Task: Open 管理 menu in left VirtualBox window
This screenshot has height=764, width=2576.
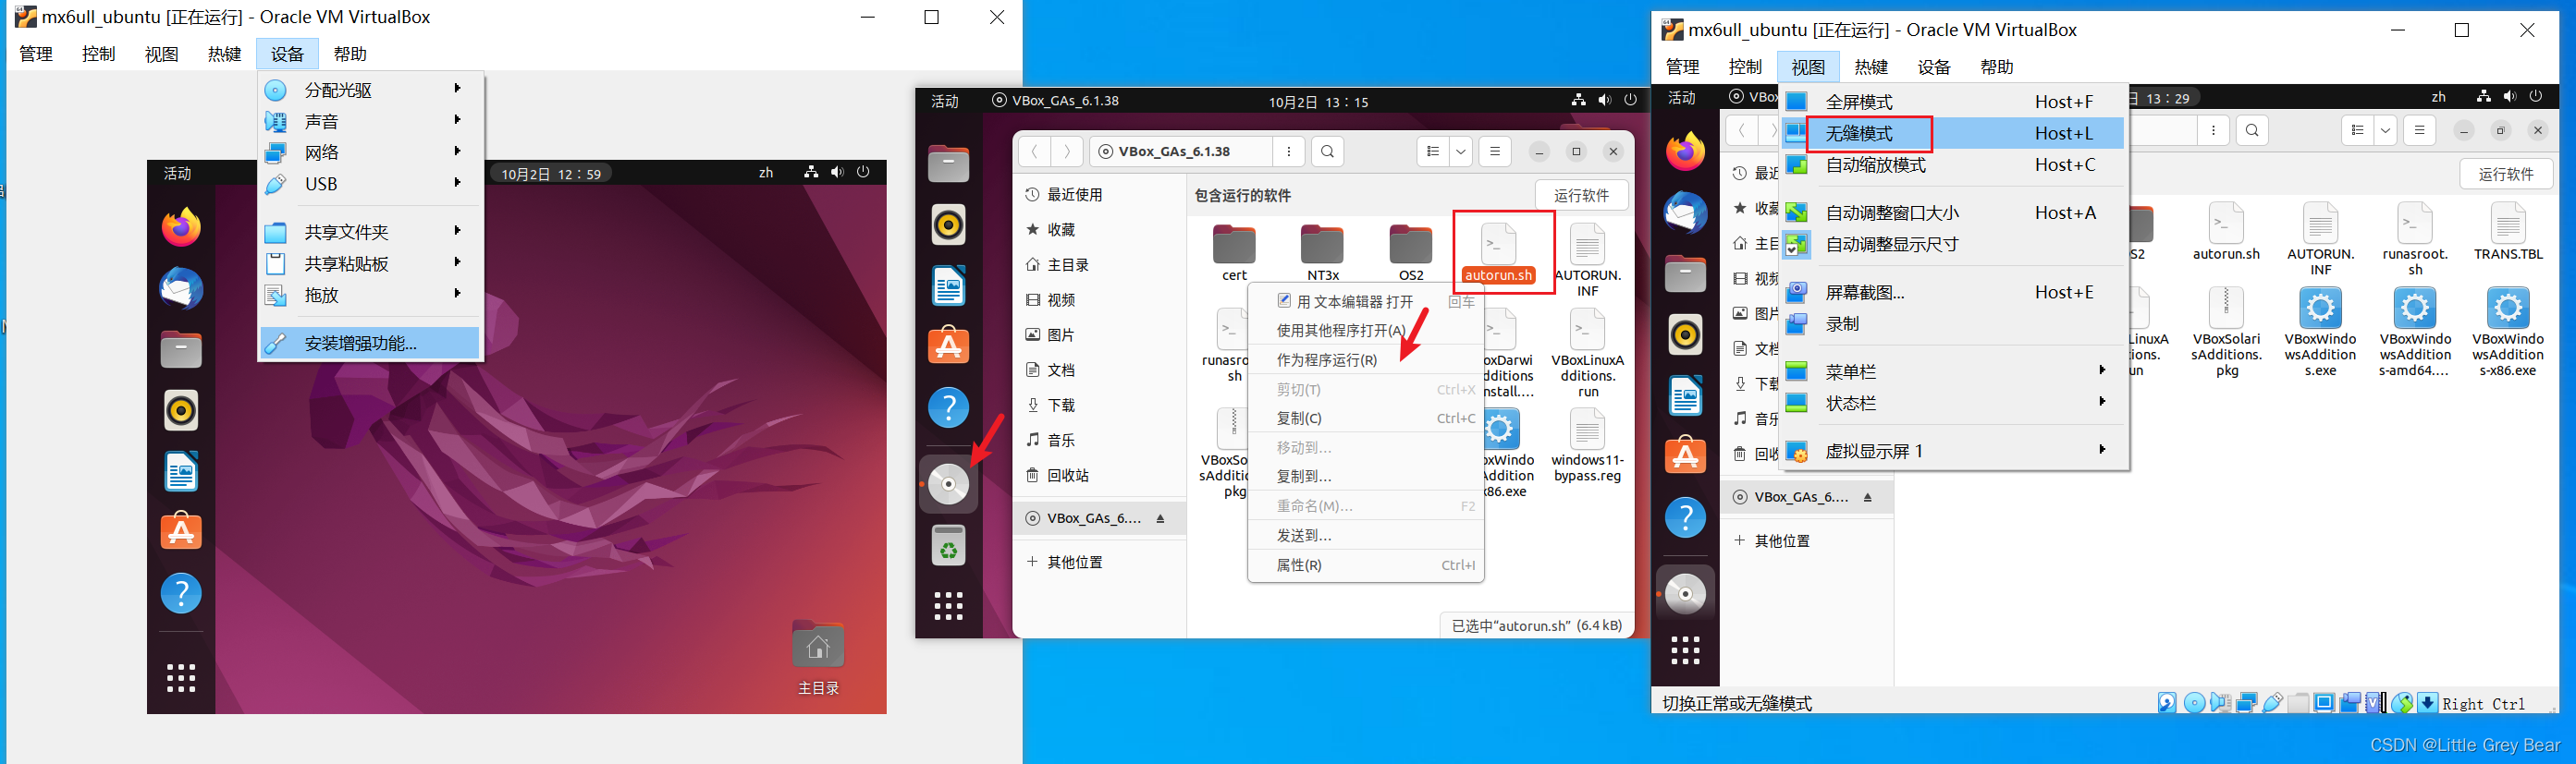Action: tap(36, 54)
